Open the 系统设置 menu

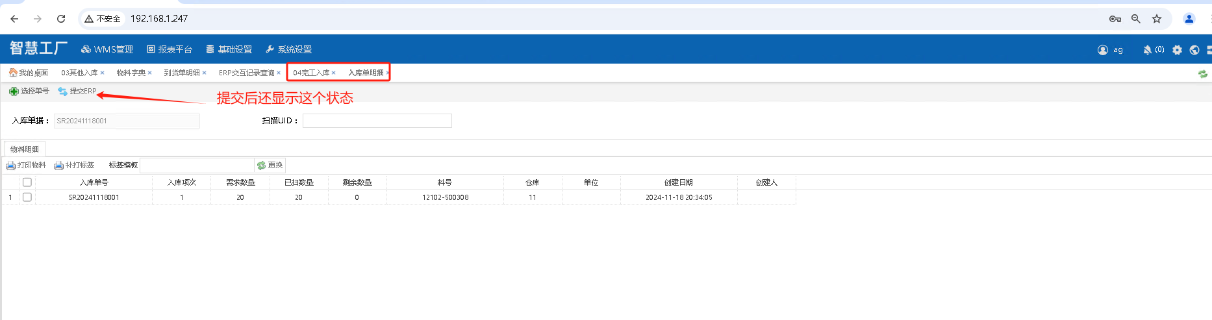289,49
